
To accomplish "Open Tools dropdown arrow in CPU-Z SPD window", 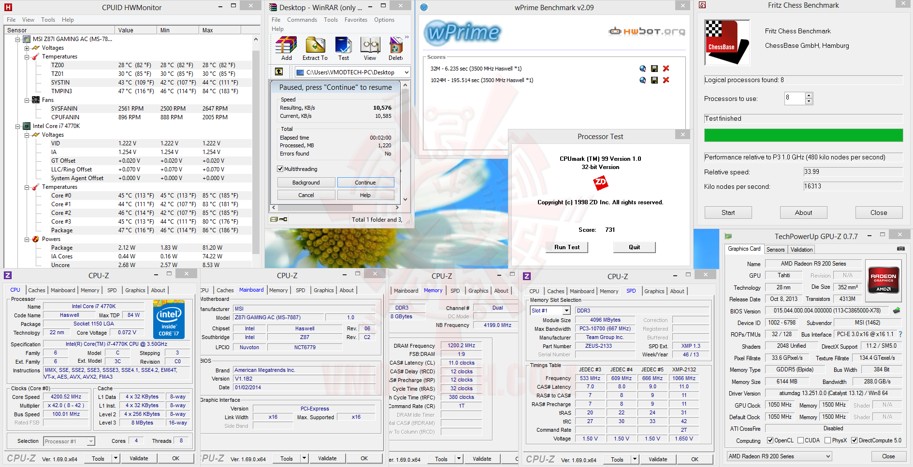I will point(634,459).
